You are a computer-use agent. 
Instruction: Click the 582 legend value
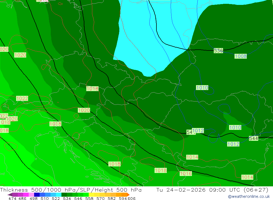(112, 198)
